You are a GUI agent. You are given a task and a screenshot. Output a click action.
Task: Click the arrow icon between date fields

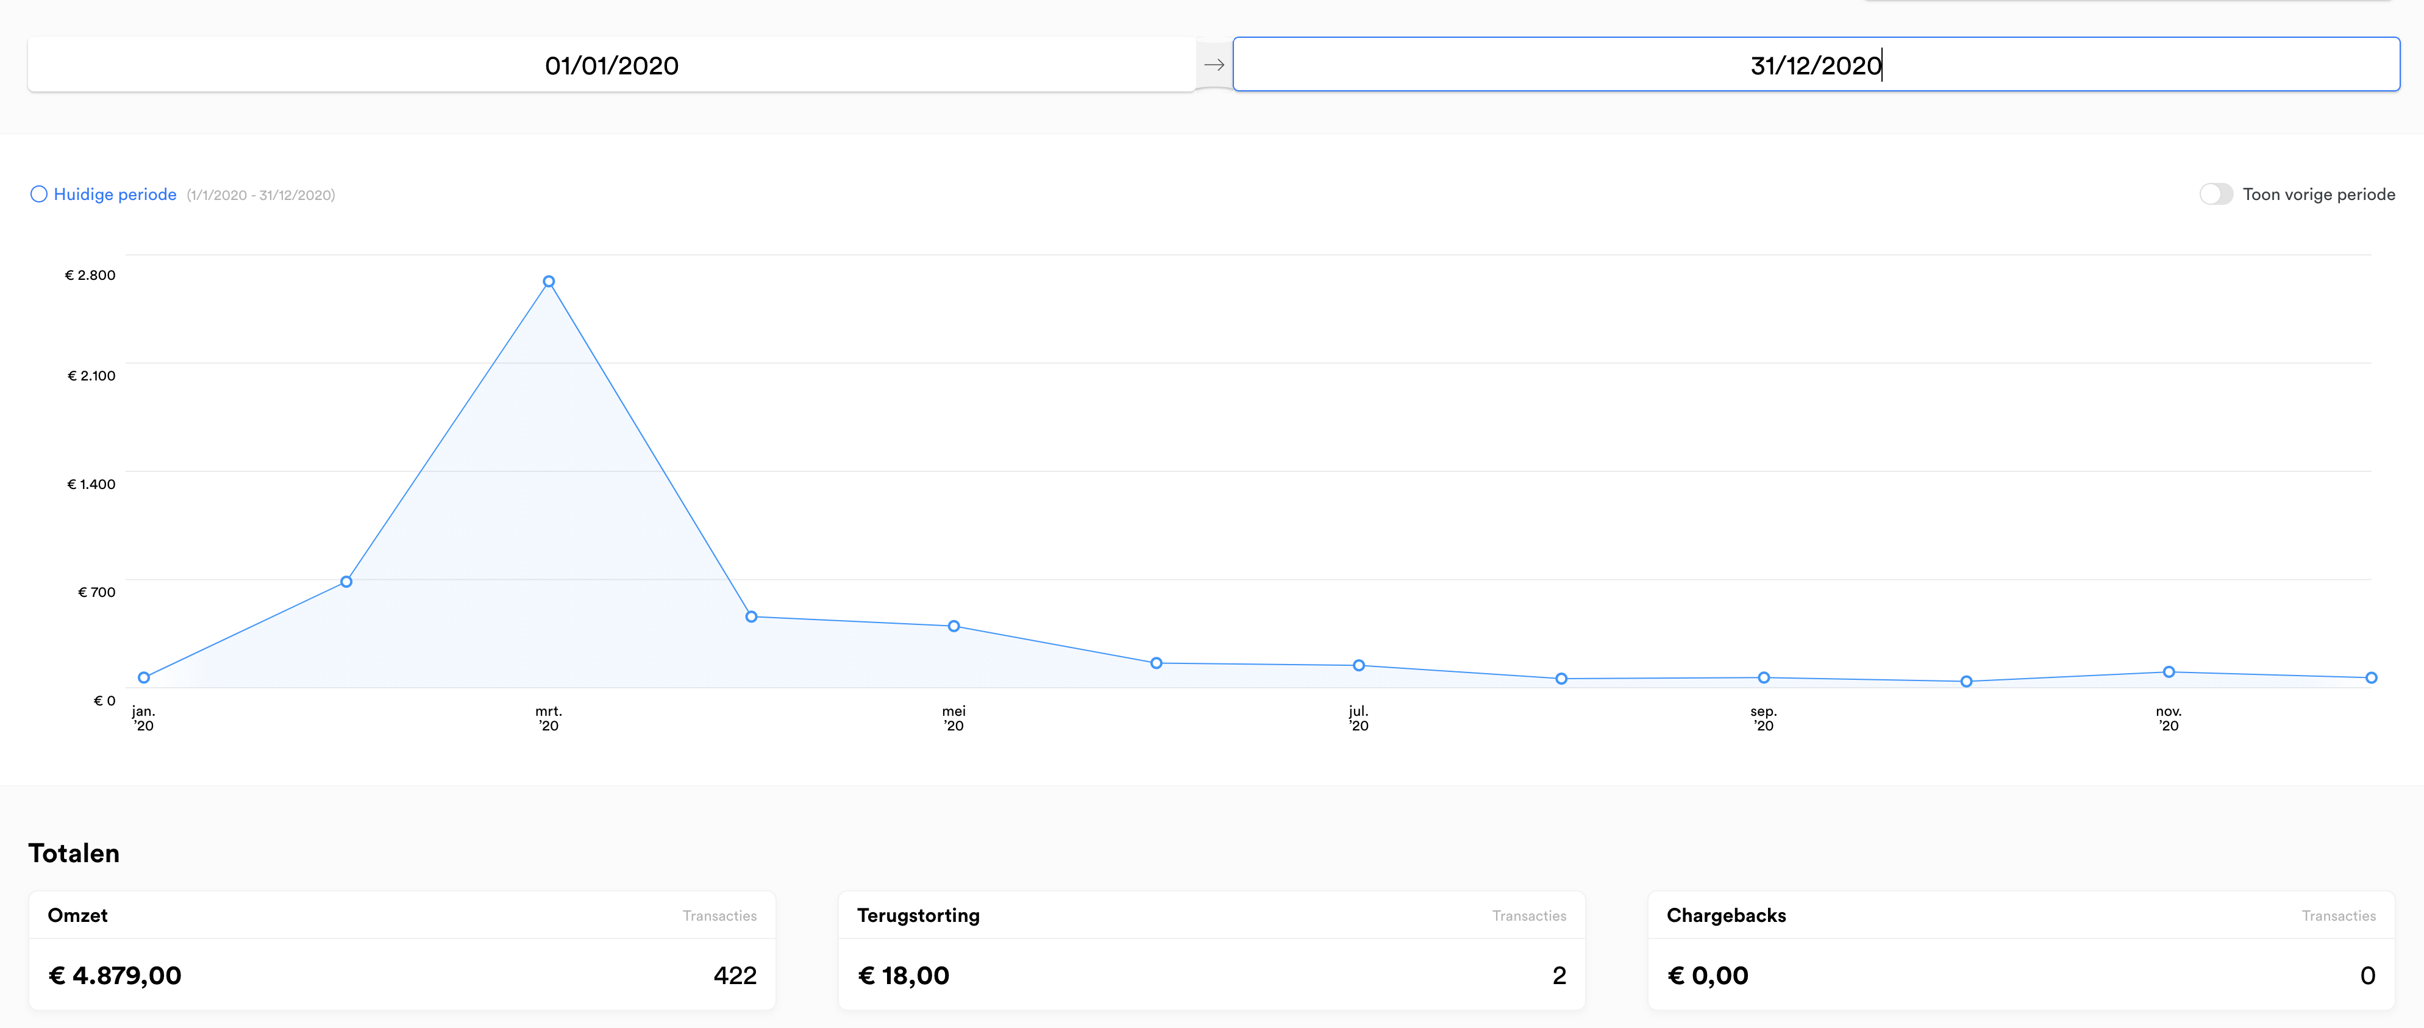(x=1214, y=65)
